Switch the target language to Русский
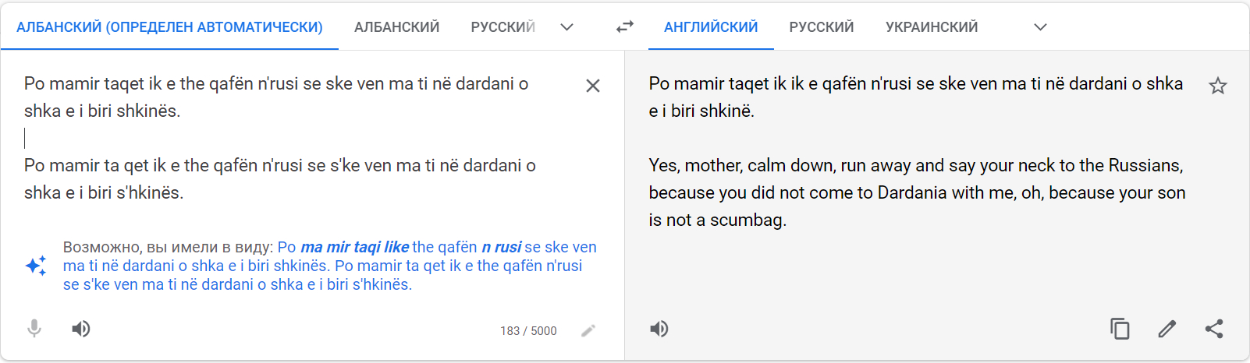Image resolution: width=1250 pixels, height=363 pixels. [822, 27]
